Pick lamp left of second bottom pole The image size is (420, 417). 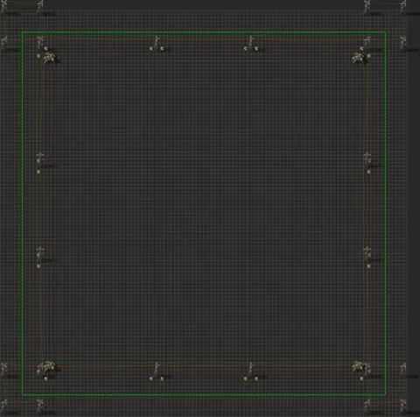tap(151, 378)
